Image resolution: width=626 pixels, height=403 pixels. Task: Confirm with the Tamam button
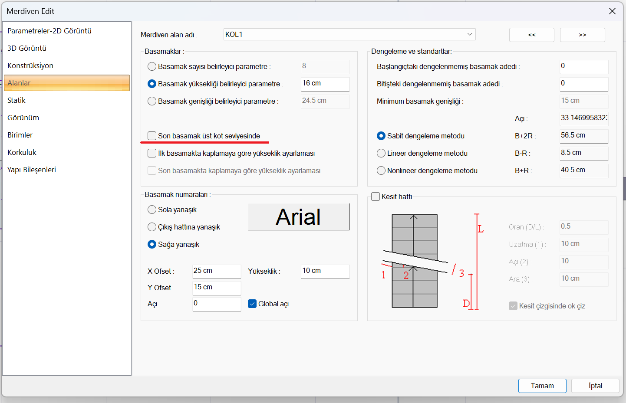coord(542,386)
